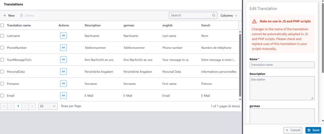
Task: Go to the last page arrow
Action: (32, 106)
